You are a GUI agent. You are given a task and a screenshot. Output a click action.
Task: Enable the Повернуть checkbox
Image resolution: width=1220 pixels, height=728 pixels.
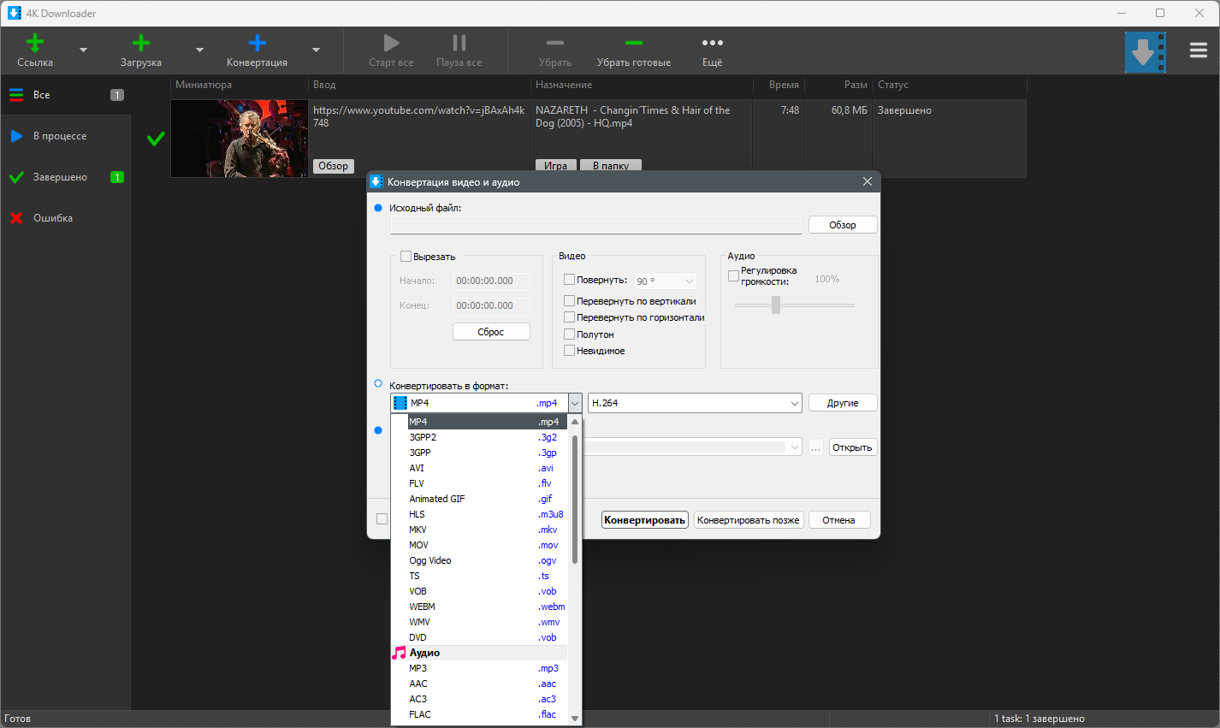click(x=569, y=279)
